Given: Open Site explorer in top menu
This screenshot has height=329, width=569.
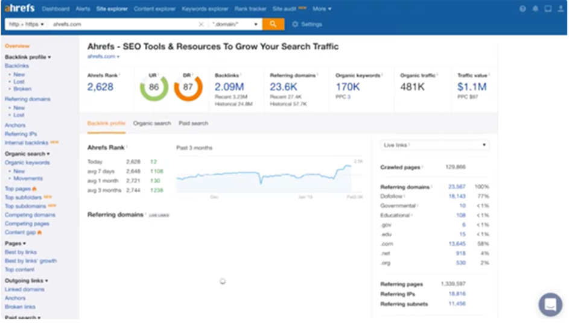Looking at the screenshot, I should 112,8.
